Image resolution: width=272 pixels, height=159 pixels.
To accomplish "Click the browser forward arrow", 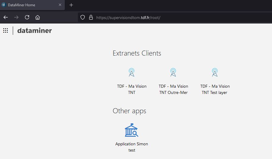I will [x=16, y=17].
